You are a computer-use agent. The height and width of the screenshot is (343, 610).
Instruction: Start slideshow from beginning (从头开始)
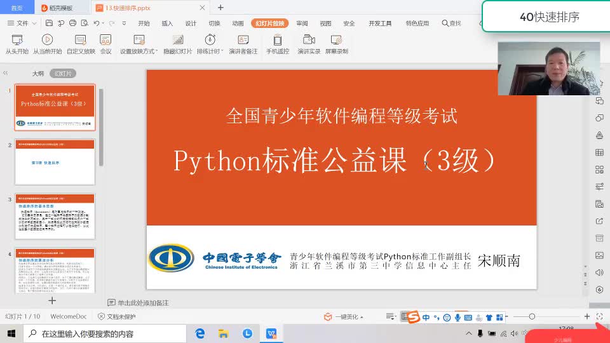click(x=17, y=44)
